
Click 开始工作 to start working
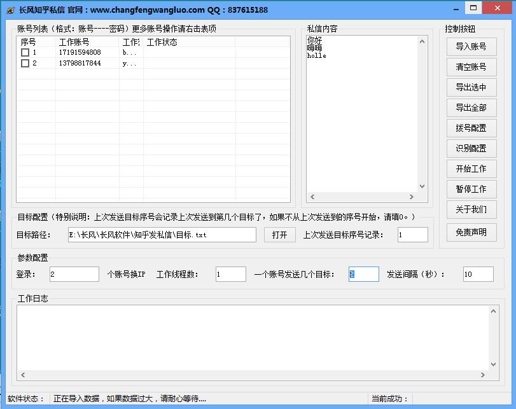[x=471, y=169]
